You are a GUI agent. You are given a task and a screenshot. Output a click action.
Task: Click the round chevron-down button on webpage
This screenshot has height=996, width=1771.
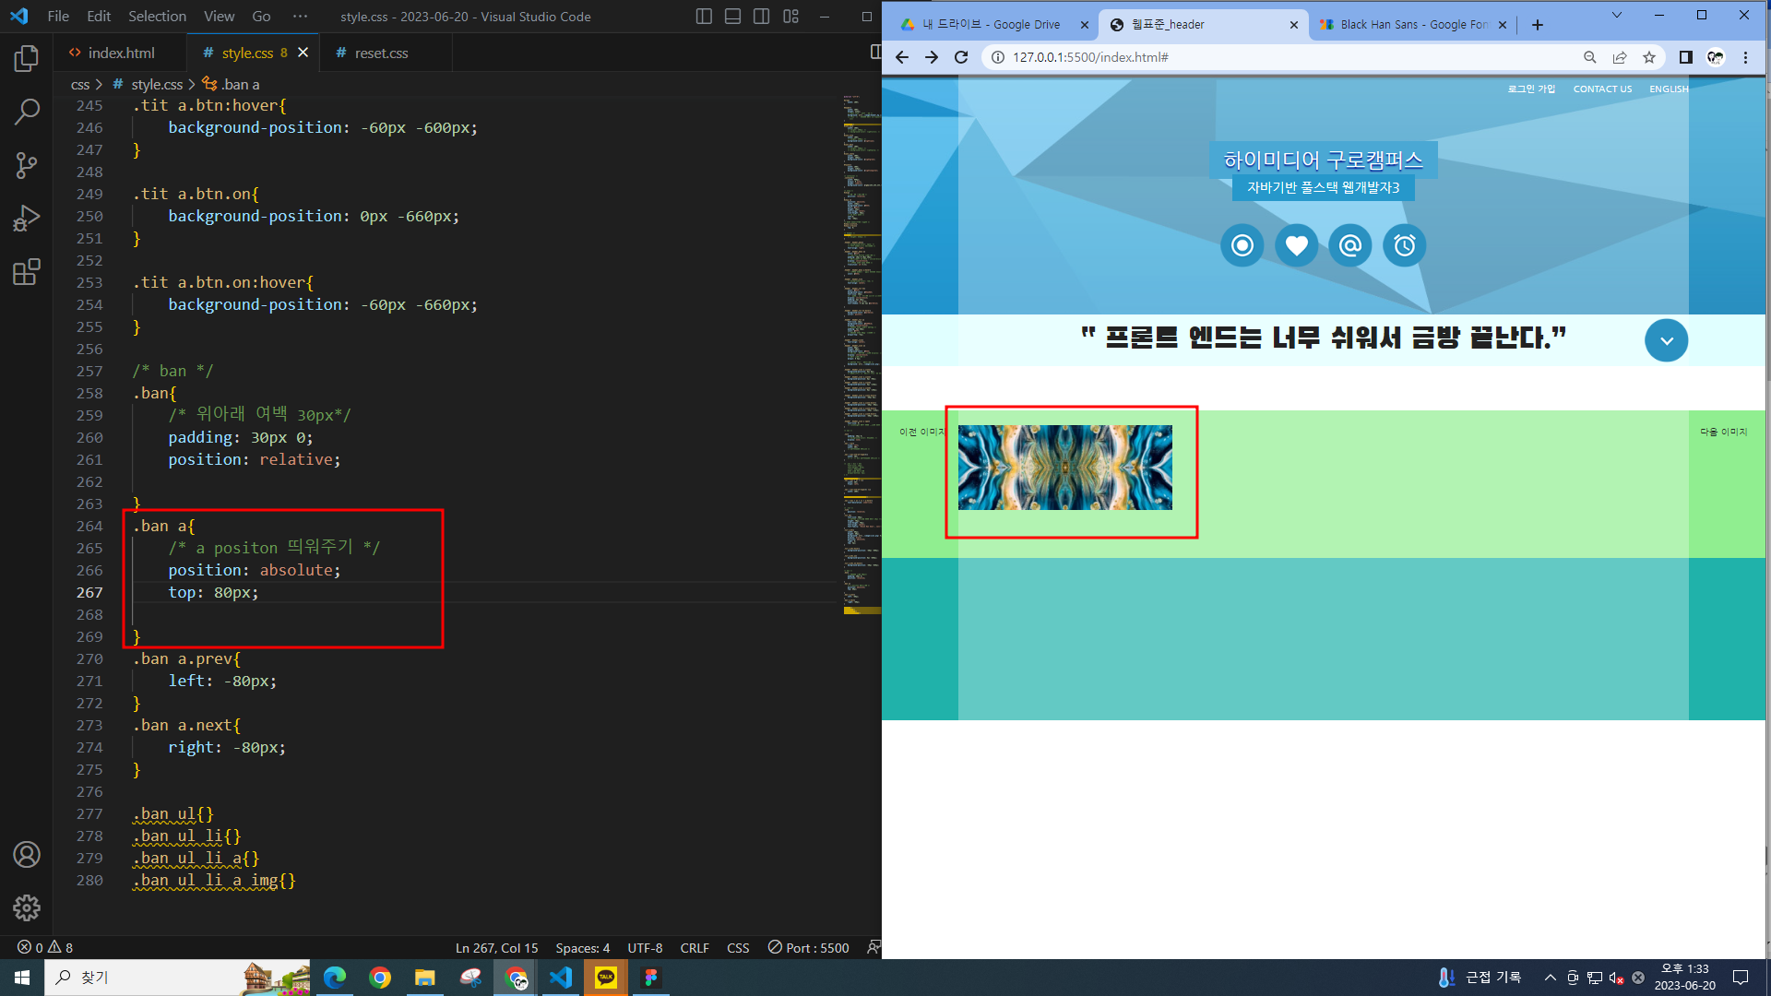point(1666,340)
